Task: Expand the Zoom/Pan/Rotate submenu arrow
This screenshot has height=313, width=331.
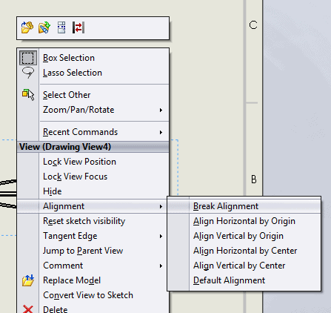Action: [161, 110]
